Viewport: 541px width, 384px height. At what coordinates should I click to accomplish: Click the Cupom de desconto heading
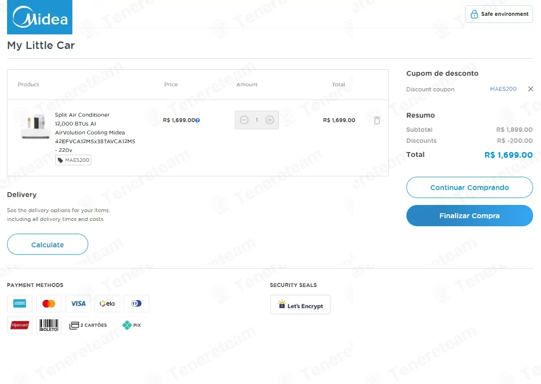[x=442, y=73]
